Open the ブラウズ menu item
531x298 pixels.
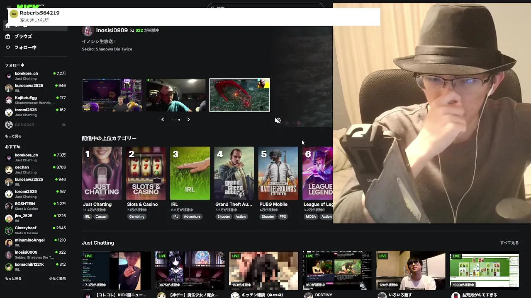click(23, 36)
